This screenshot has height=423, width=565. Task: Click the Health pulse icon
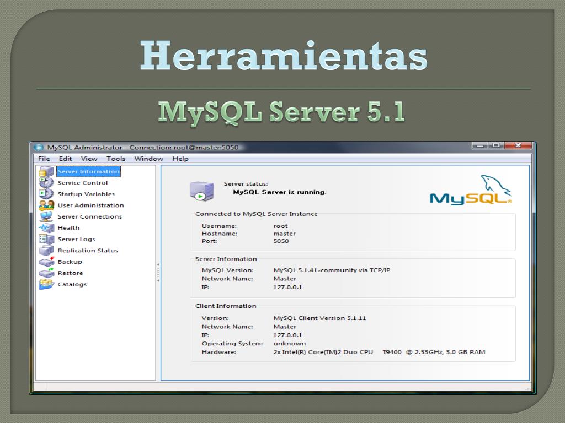46,227
